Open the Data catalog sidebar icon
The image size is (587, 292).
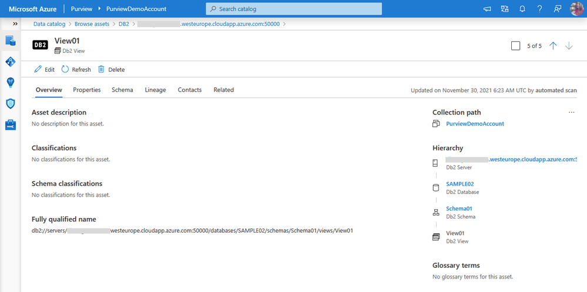coord(11,41)
